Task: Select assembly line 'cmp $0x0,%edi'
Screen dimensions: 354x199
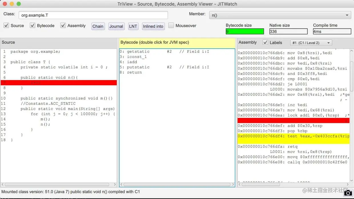Action: point(279,79)
